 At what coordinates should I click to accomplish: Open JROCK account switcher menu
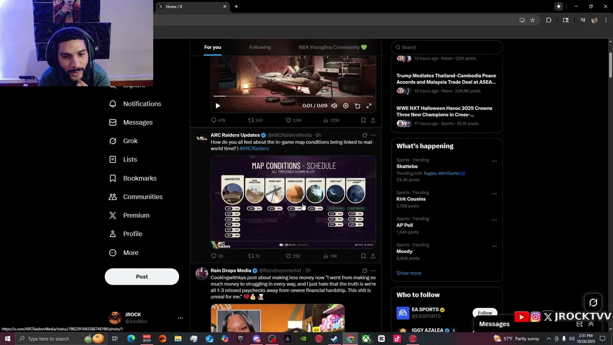[x=146, y=318]
